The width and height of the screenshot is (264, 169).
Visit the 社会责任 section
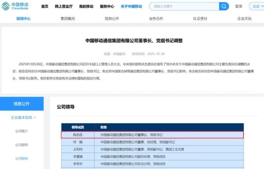pyautogui.click(x=199, y=18)
